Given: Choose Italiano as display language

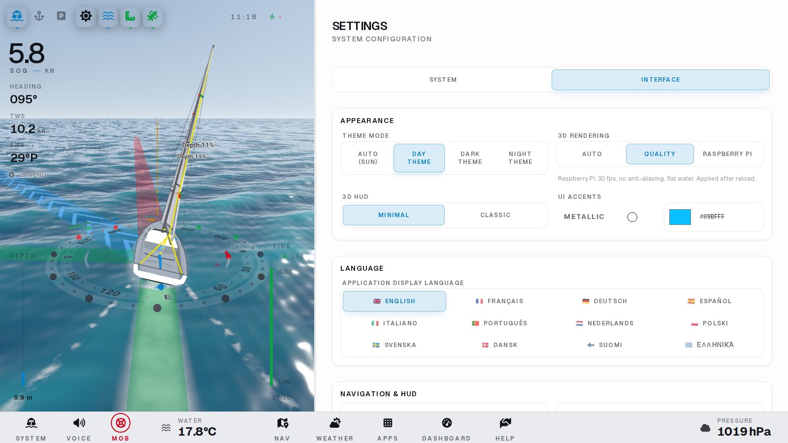Looking at the screenshot, I should pyautogui.click(x=394, y=323).
